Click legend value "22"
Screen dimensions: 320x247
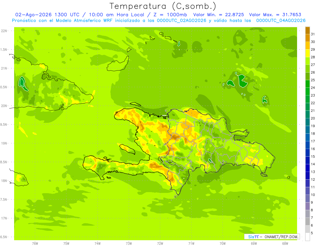click(x=313, y=103)
